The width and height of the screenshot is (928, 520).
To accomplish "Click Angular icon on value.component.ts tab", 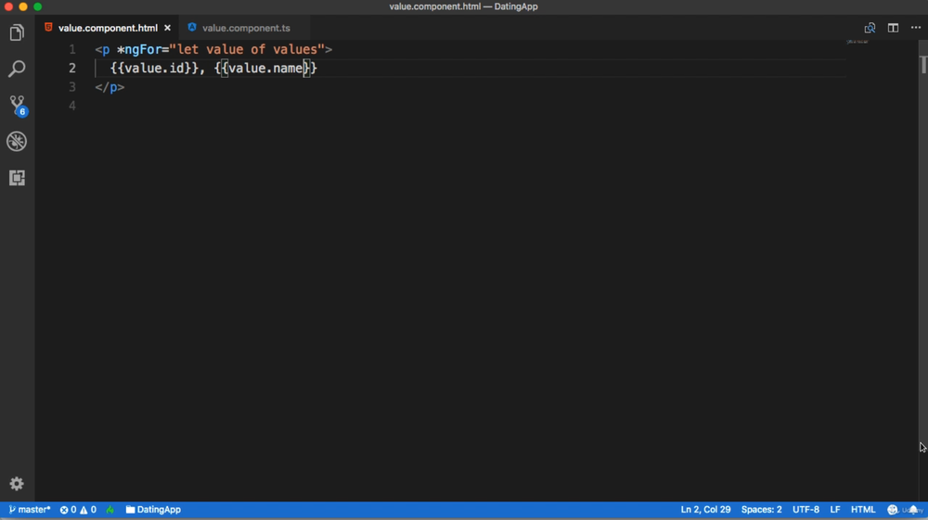I will click(x=192, y=27).
